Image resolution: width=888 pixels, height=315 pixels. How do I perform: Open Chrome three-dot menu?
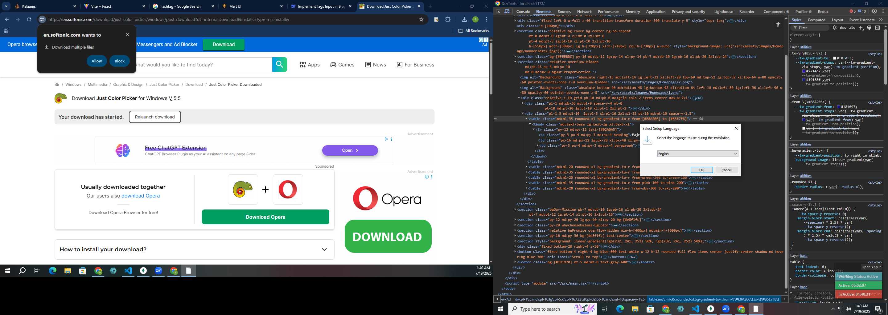(x=487, y=20)
